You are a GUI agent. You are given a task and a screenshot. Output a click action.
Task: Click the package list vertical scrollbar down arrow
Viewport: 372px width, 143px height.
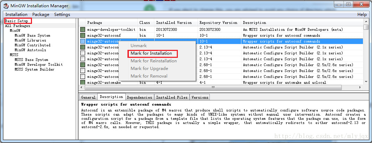coord(366,82)
